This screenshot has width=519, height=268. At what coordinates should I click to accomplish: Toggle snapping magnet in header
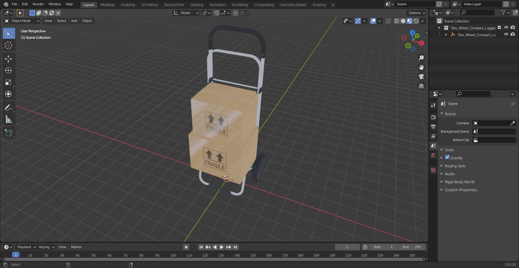tap(216, 13)
